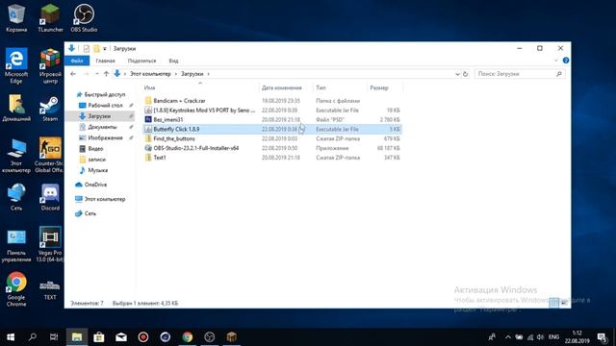Click File Explorer on the taskbar
The height and width of the screenshot is (346, 616).
pyautogui.click(x=77, y=337)
